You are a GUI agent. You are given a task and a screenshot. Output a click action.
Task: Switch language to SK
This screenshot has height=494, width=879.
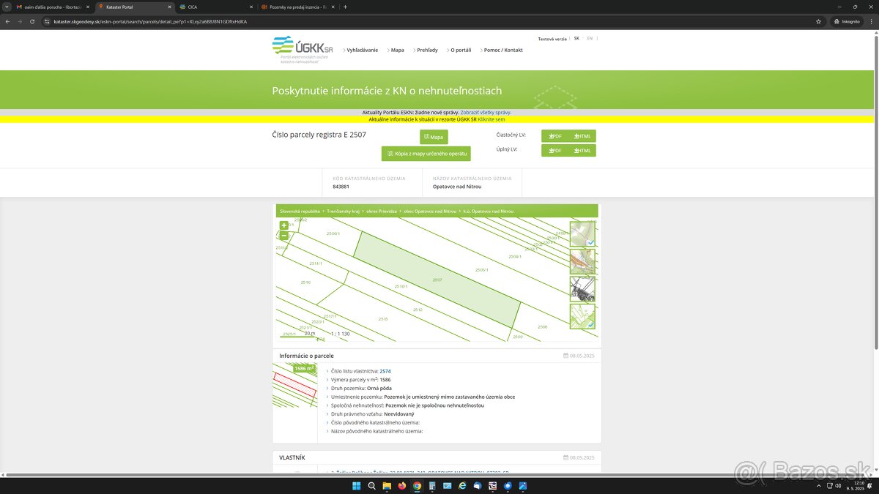pos(576,38)
